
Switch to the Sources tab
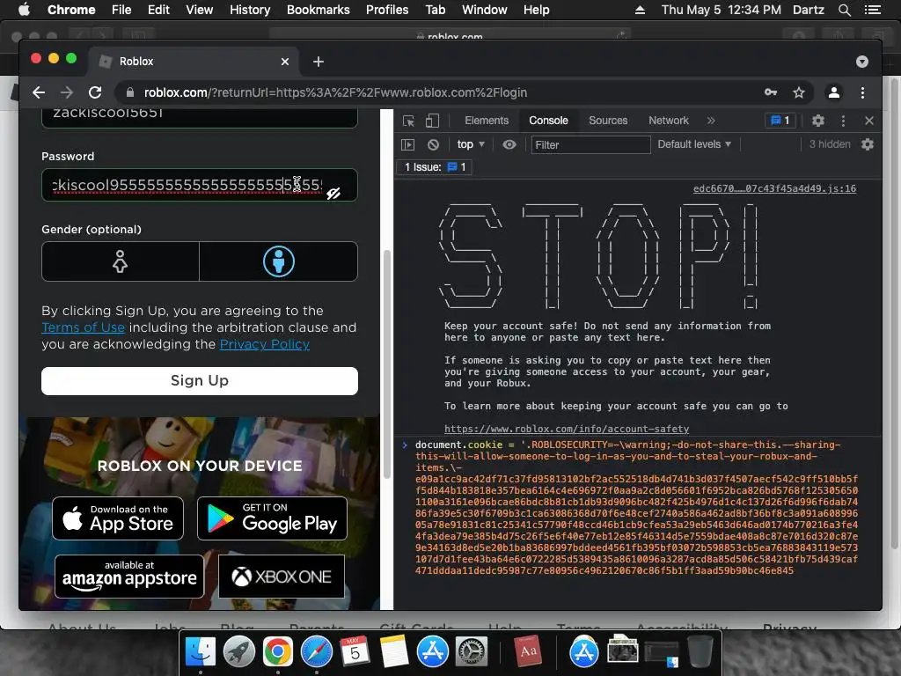(608, 121)
